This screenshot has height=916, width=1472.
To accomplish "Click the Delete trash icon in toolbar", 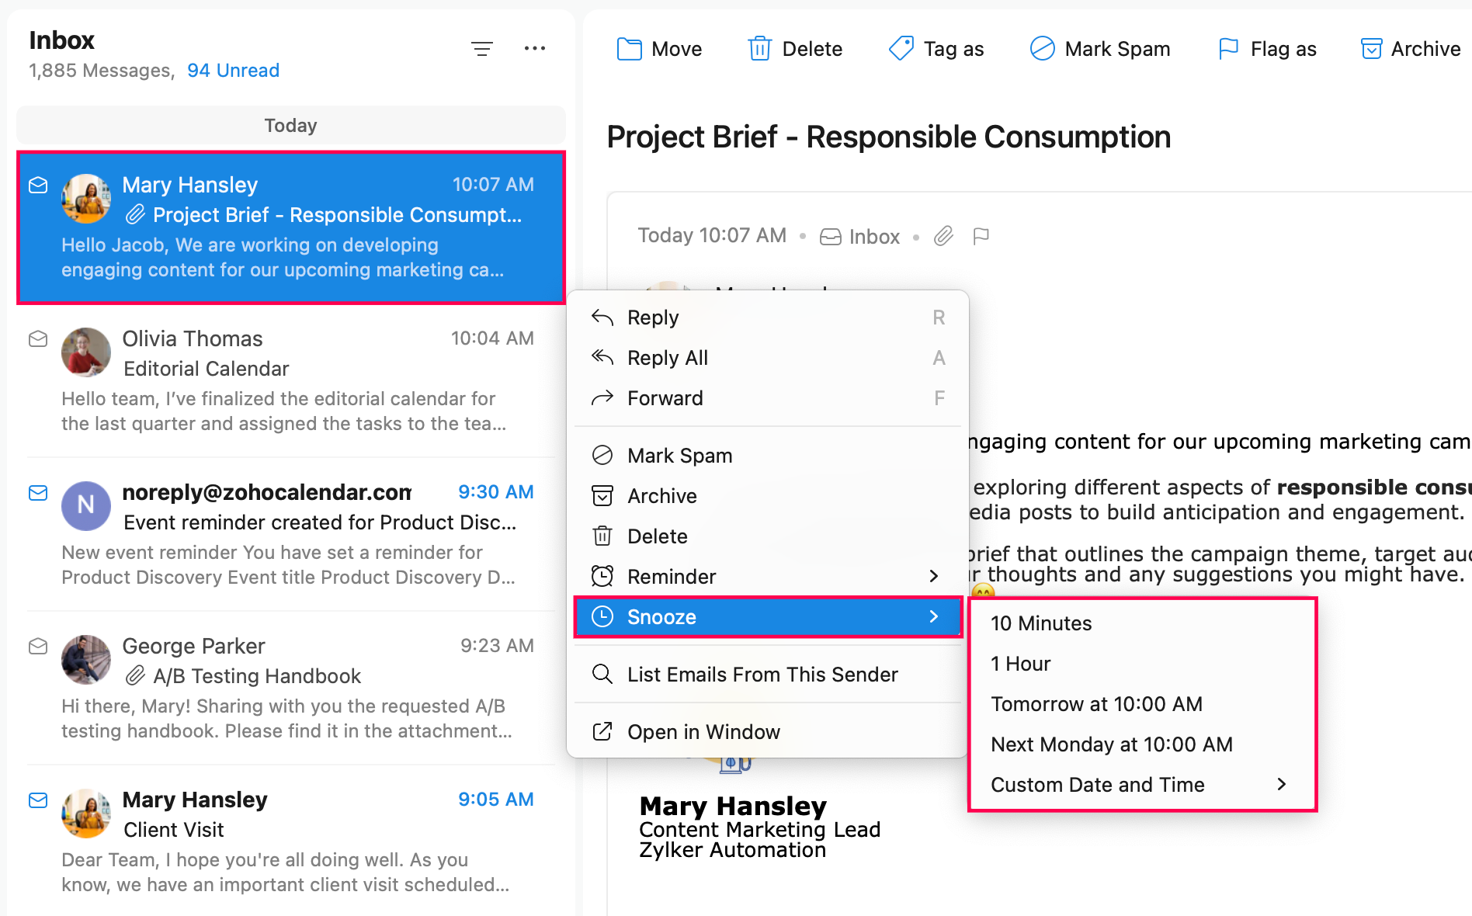I will (759, 49).
